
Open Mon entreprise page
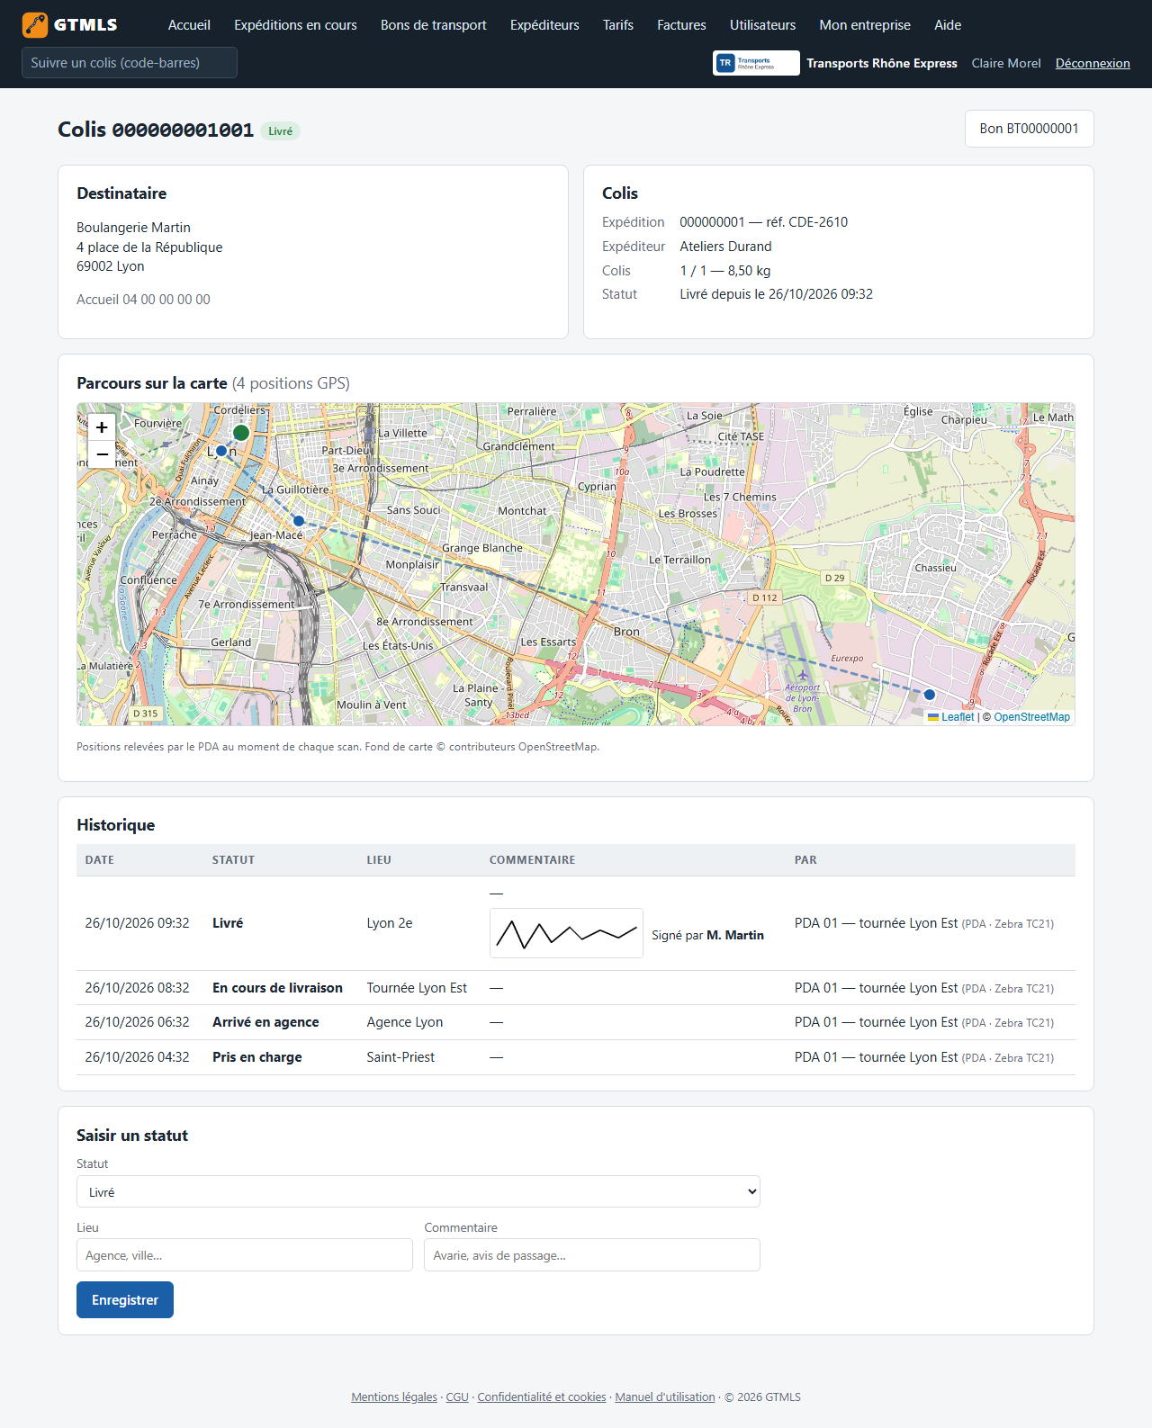(x=865, y=25)
